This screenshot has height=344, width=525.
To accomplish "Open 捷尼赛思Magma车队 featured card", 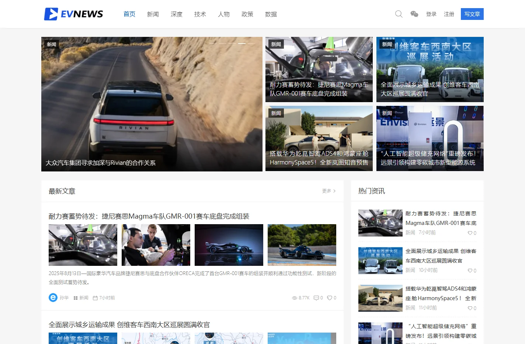I will (319, 69).
